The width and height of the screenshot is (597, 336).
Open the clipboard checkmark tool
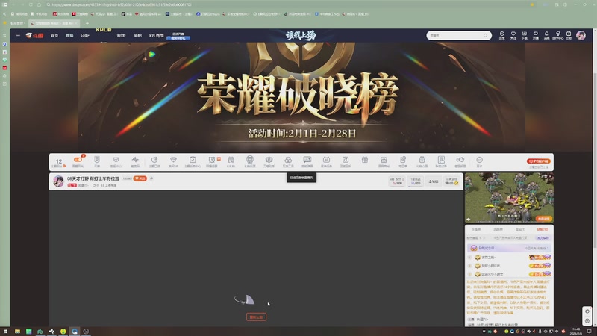click(193, 161)
